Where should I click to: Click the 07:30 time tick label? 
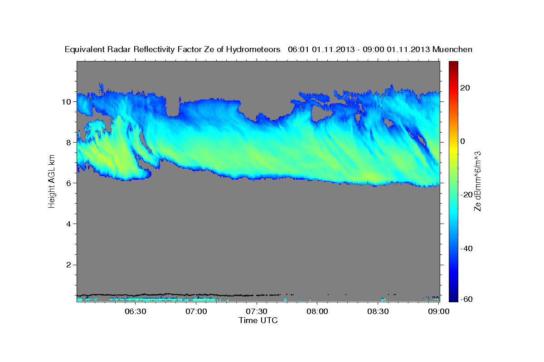257,311
